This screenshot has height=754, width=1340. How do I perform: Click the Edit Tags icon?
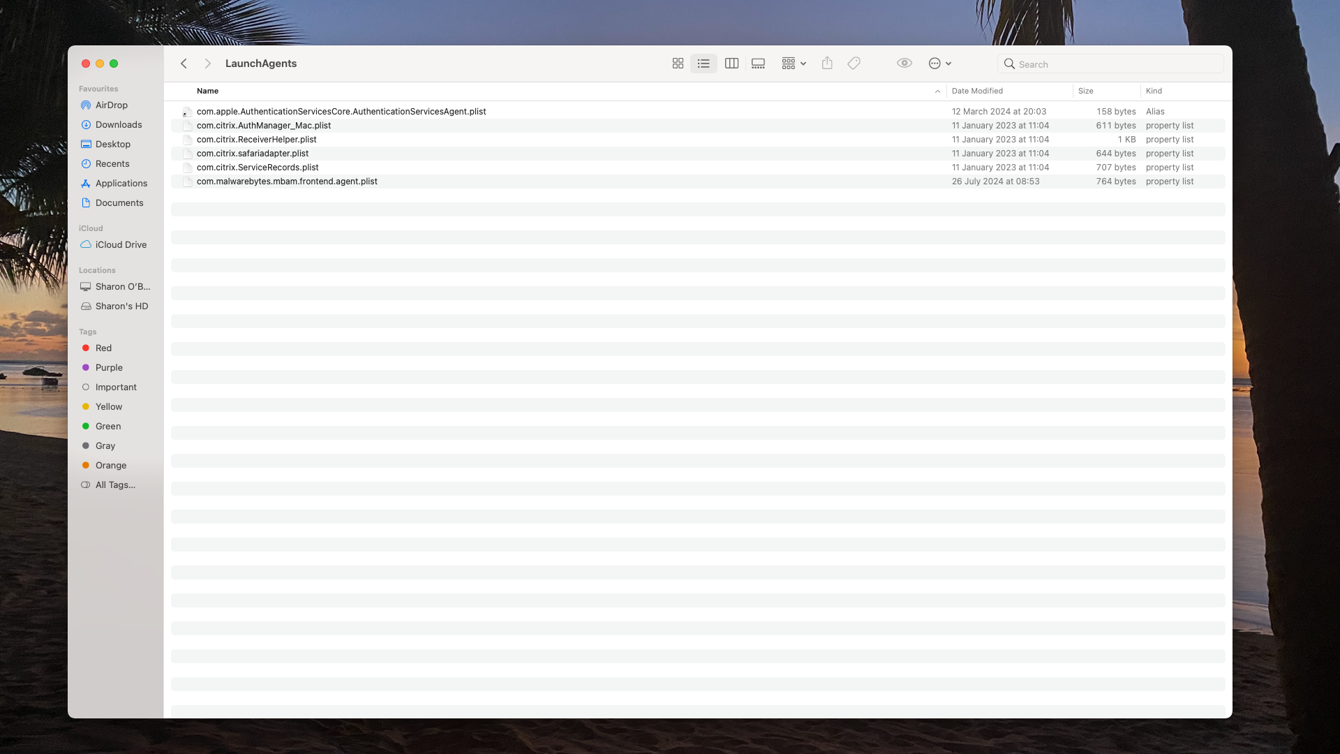[854, 64]
